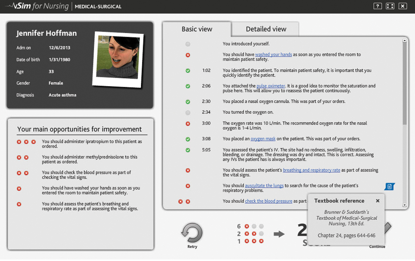Screen dimensions: 415x261
Task: Click the Retry circular arrow icon
Action: pyautogui.click(x=192, y=233)
